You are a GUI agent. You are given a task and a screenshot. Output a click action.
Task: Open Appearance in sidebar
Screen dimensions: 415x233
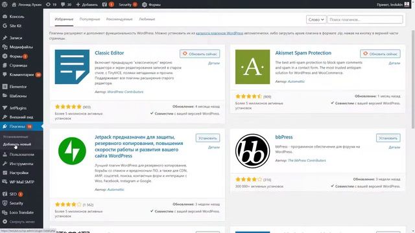[21, 117]
